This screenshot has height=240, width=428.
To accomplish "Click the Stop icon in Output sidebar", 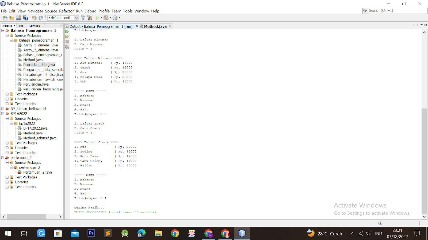I will click(67, 42).
